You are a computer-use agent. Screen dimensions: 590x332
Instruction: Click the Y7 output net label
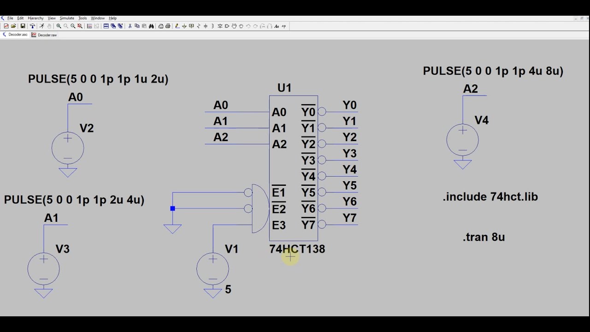click(349, 218)
